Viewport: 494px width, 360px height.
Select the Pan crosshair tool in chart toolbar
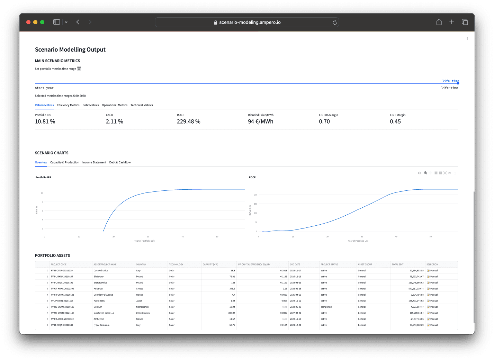coord(430,173)
